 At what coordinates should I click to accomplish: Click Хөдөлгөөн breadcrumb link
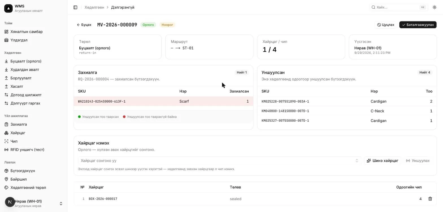(x=94, y=7)
